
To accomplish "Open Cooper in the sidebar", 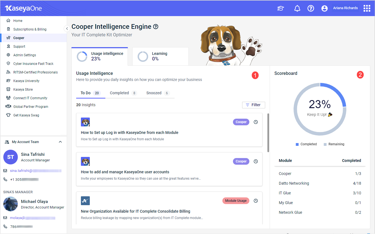I will click(x=34, y=38).
